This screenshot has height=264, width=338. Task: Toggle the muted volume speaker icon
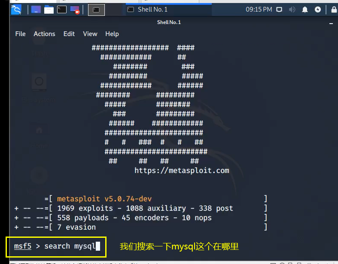click(292, 9)
